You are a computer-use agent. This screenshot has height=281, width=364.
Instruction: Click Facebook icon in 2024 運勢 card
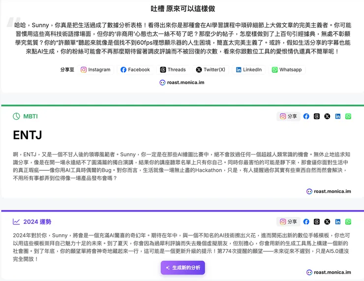[x=306, y=222]
